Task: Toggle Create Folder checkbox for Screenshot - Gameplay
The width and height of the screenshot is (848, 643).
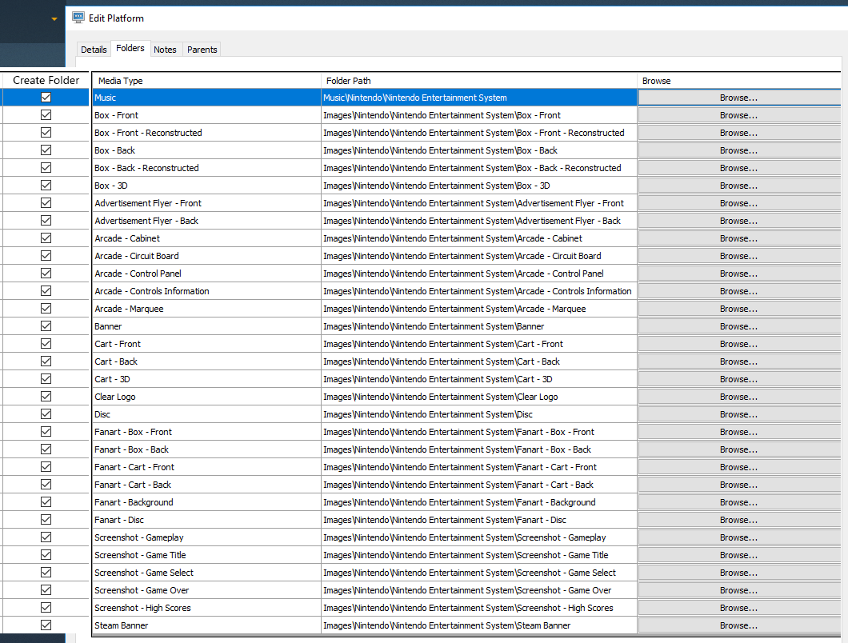Action: point(46,537)
